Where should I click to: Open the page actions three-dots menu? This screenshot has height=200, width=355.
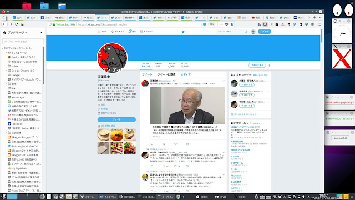(x=221, y=24)
